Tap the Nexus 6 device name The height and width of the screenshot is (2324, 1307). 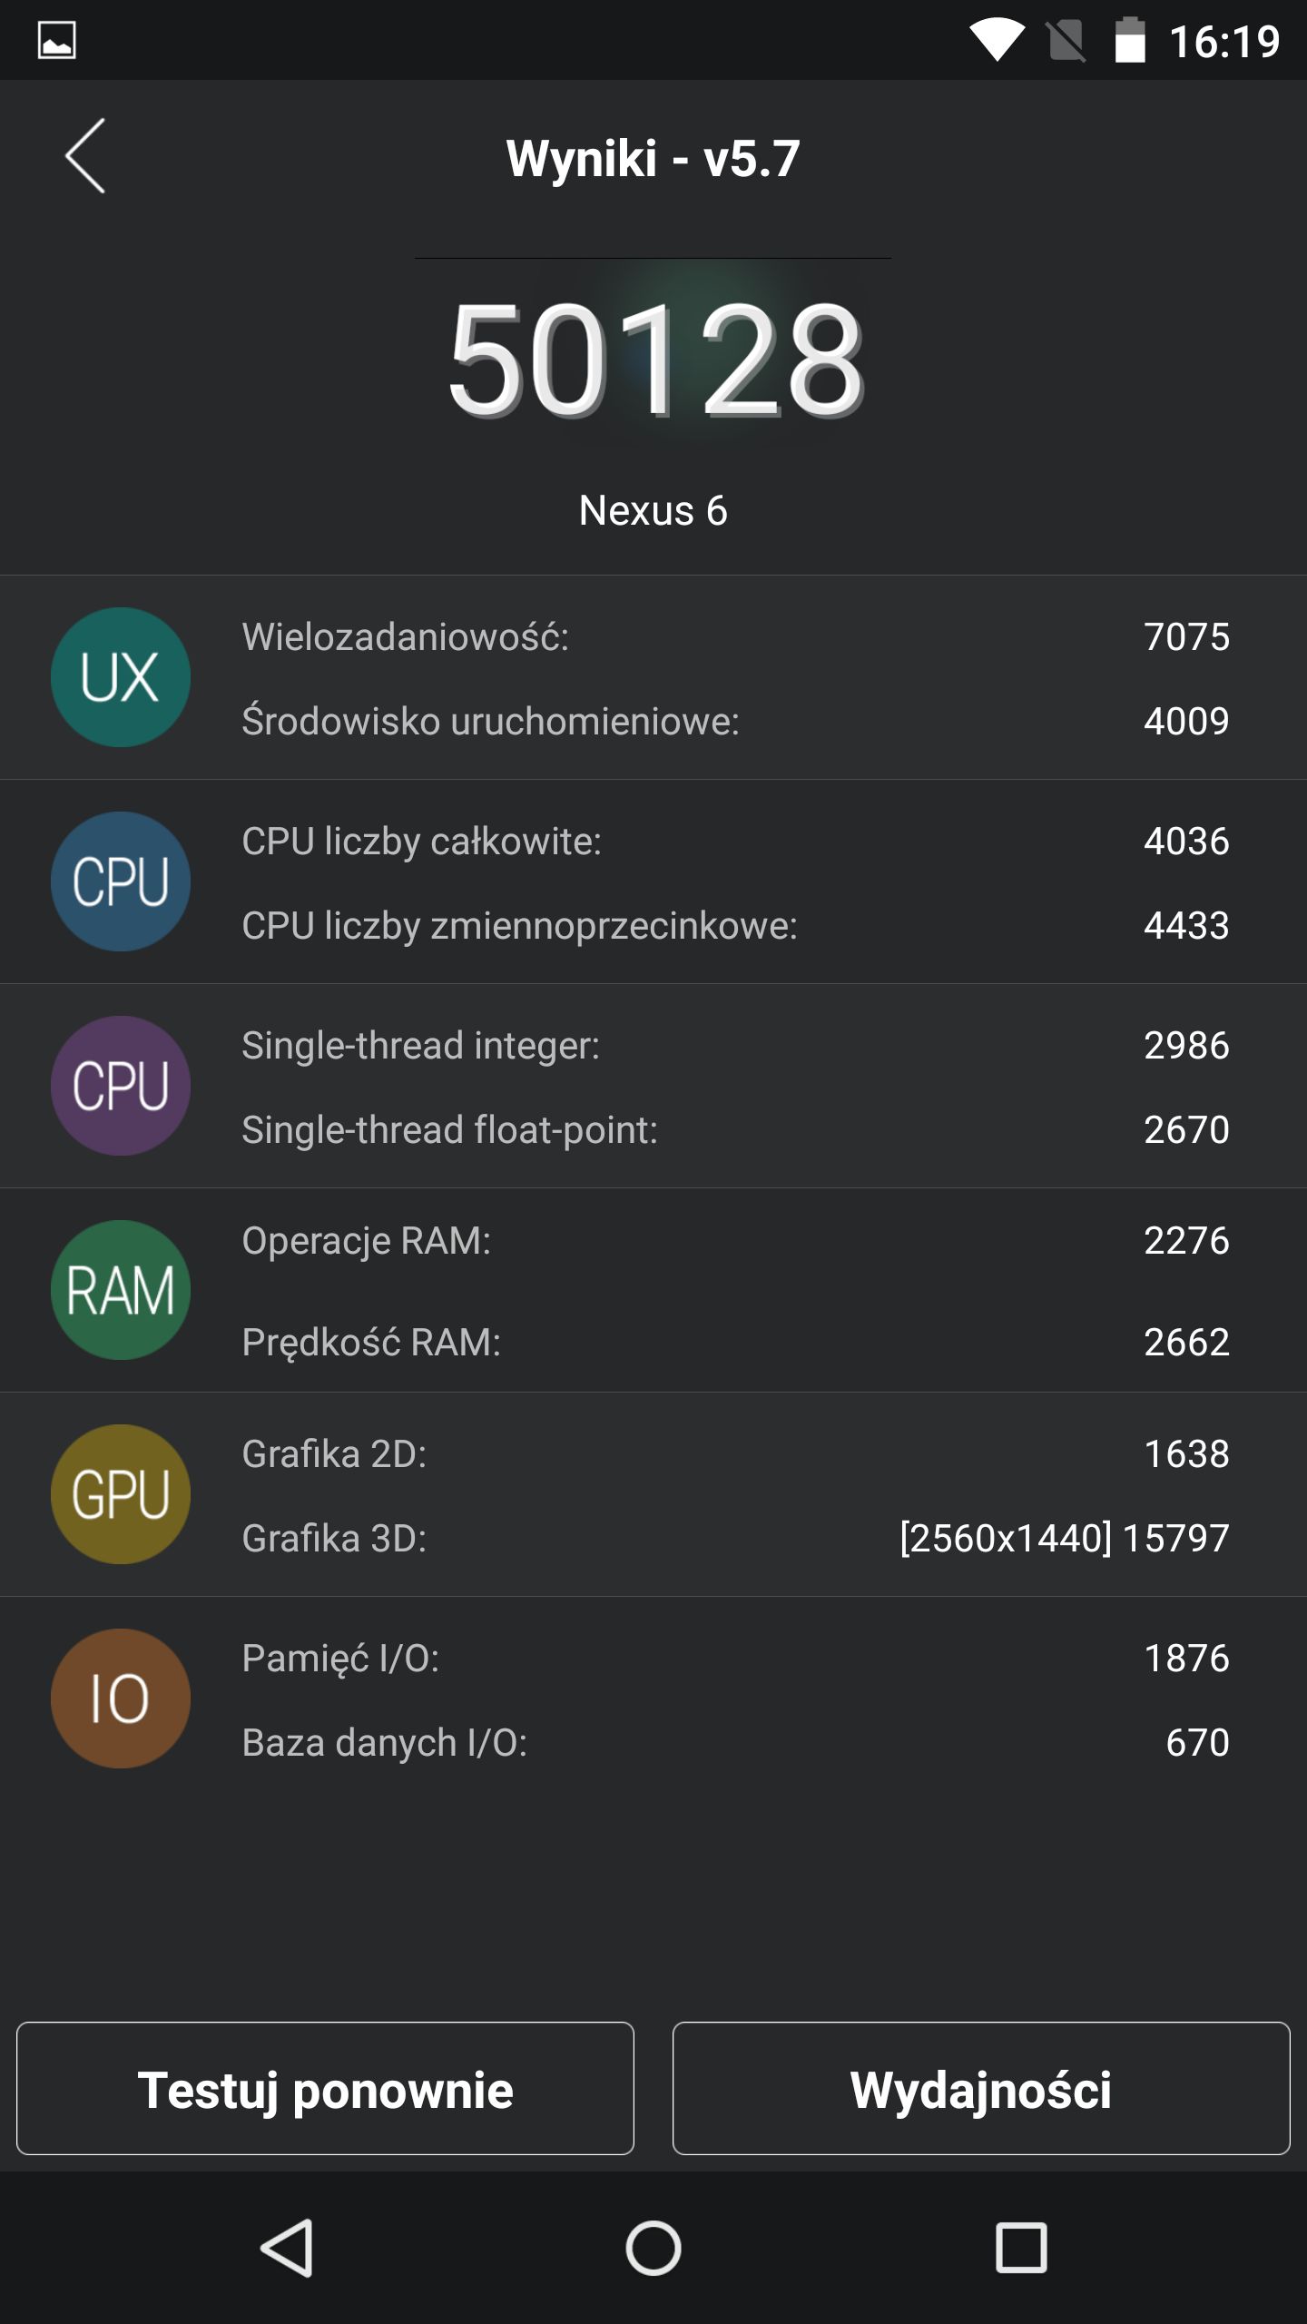point(653,510)
